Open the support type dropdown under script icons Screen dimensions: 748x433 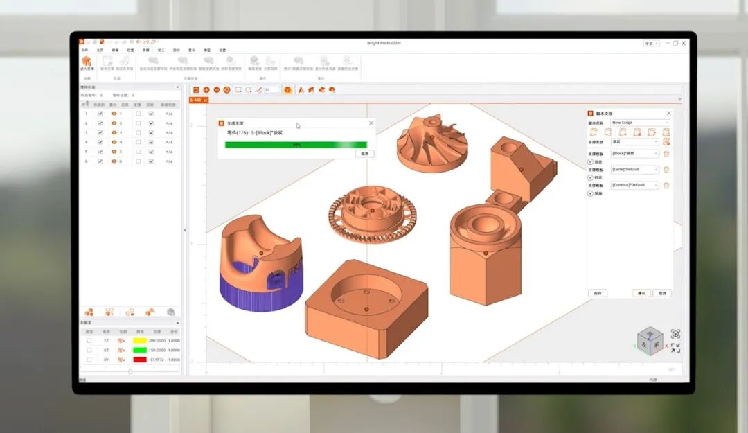pyautogui.click(x=635, y=142)
